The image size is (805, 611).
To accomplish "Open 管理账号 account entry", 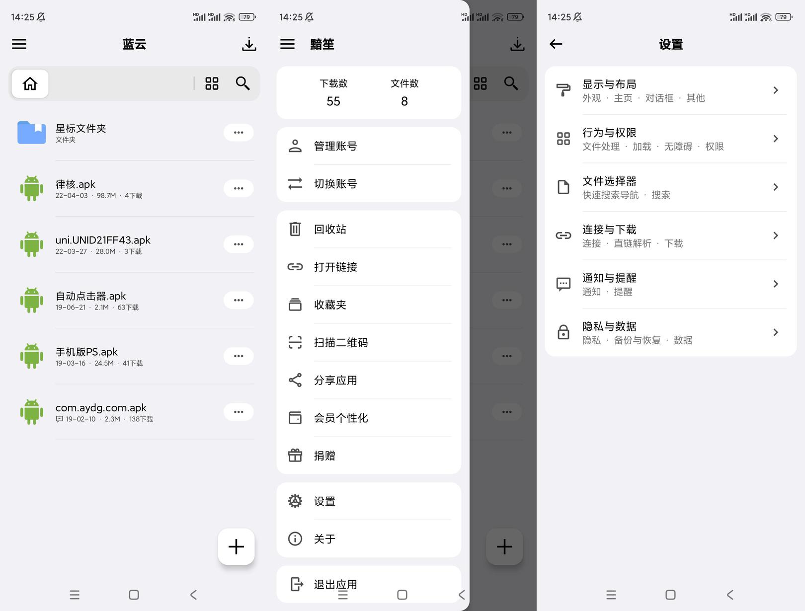I will [x=369, y=146].
